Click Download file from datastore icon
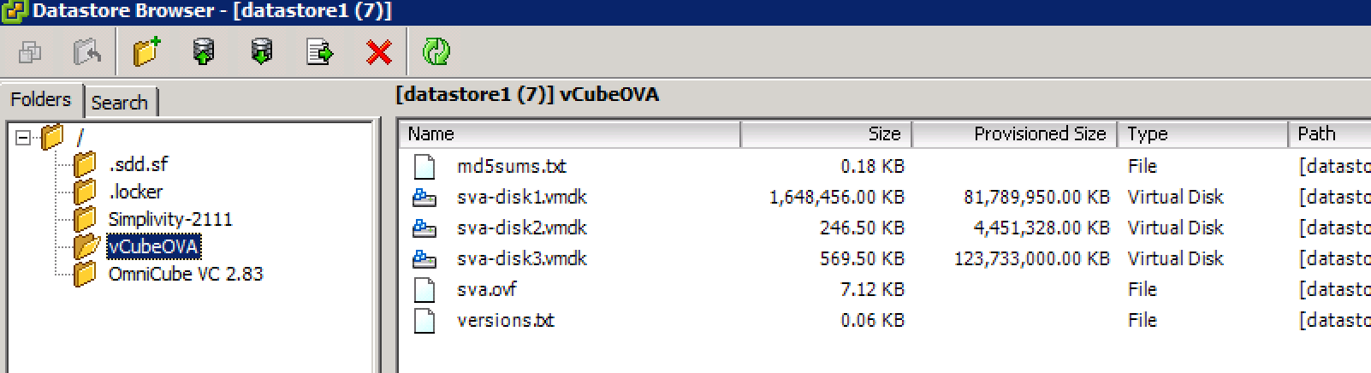1371x373 pixels. tap(261, 52)
